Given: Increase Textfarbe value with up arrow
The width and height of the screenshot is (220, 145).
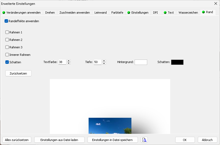Looking at the screenshot, I should click(x=69, y=61).
